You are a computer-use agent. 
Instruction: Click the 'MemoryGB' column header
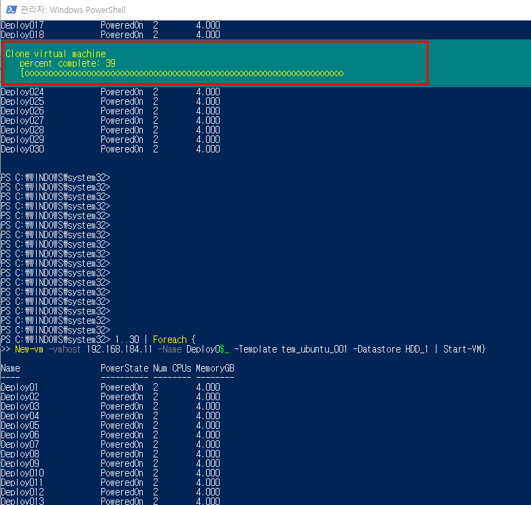(x=215, y=368)
